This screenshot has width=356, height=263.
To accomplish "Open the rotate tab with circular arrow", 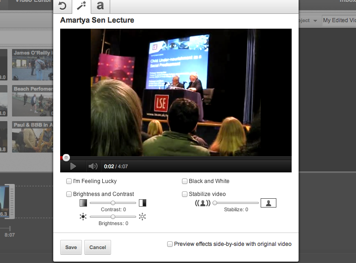I will point(62,6).
